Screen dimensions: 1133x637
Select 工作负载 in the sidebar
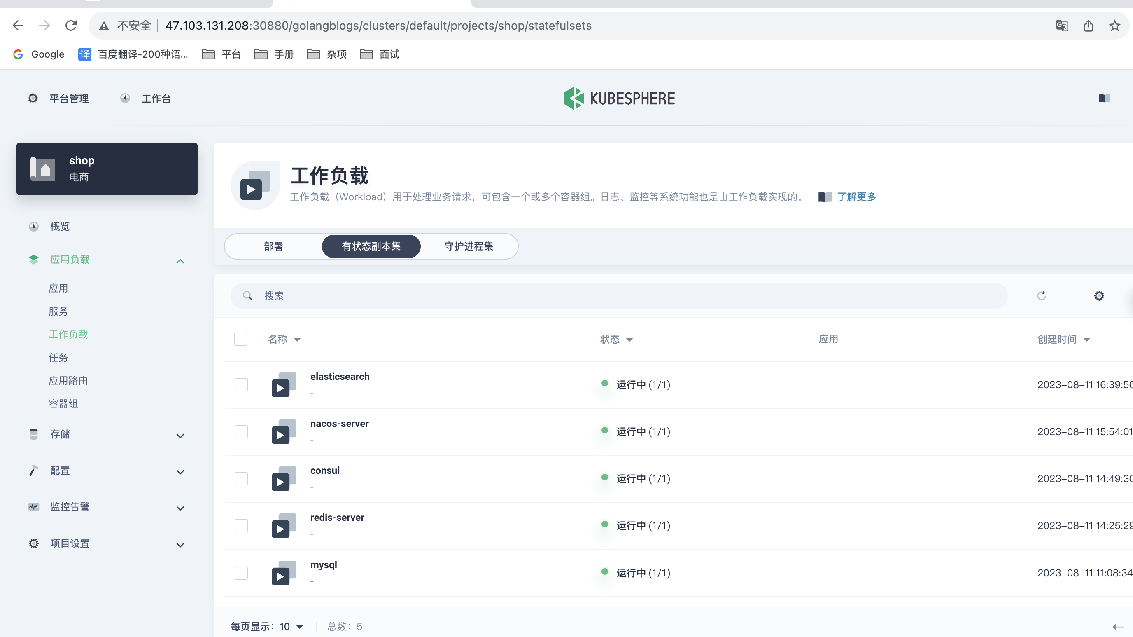(x=68, y=334)
